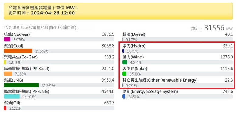The image size is (237, 113).
Task: Click the dark blue Hydro bar segment
Action: click(123, 51)
